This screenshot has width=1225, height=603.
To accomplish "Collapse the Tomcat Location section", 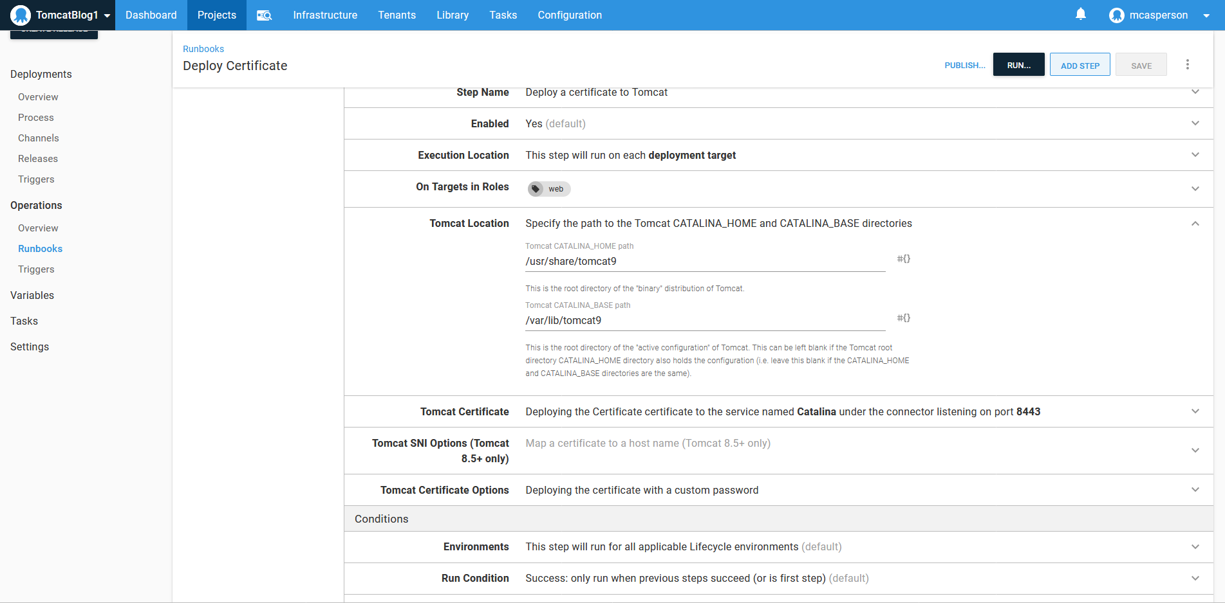I will coord(1195,224).
